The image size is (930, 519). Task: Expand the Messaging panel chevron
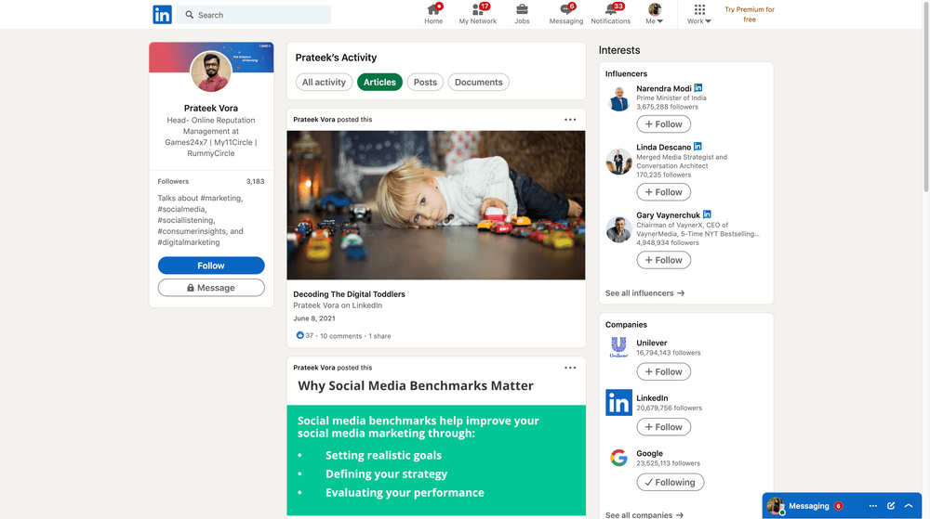click(909, 506)
